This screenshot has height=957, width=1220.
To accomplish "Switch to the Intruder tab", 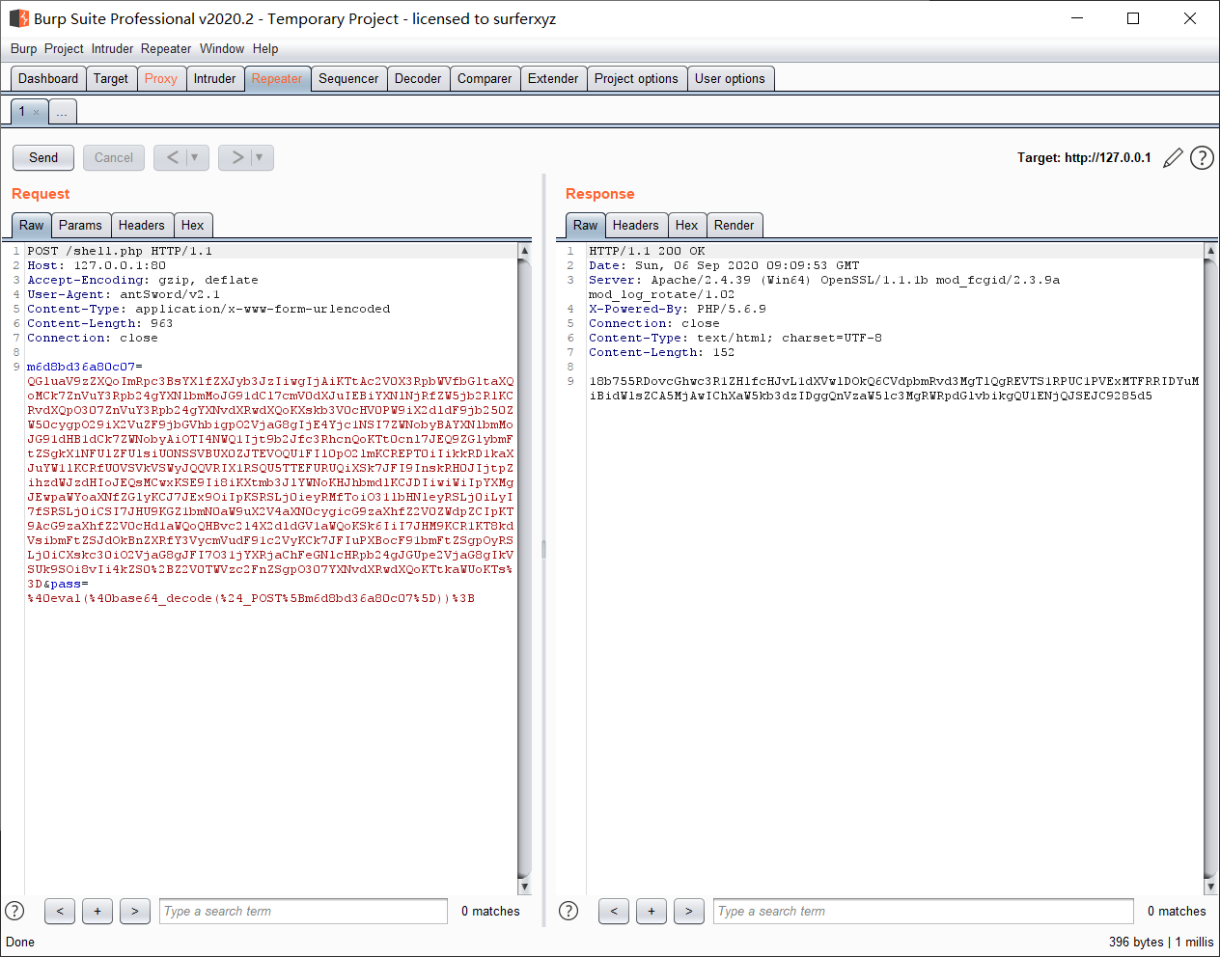I will (214, 79).
